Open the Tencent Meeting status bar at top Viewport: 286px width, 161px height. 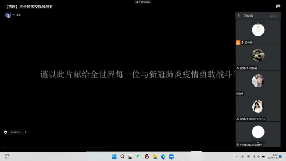coord(143,2)
